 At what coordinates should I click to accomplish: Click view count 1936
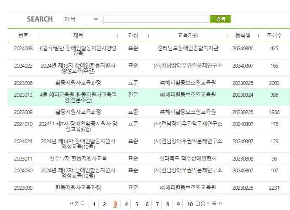[x=274, y=112]
